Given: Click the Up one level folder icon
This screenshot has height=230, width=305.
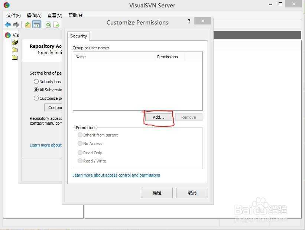Looking at the screenshot, I should tap(28, 25).
